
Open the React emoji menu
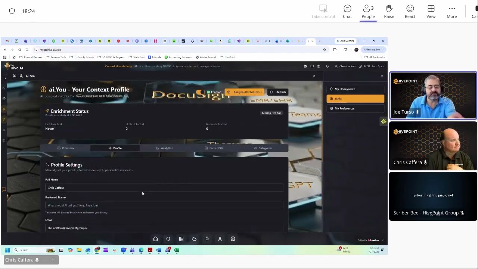tap(410, 12)
